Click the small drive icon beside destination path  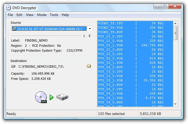(x=13, y=66)
